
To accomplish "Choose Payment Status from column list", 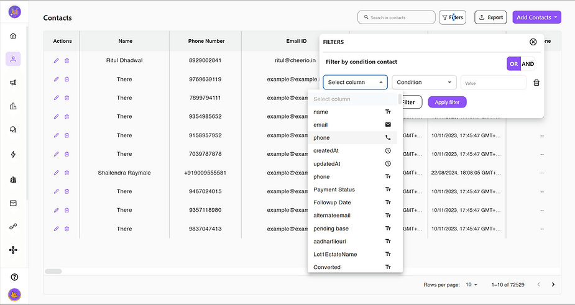I will point(353,189).
